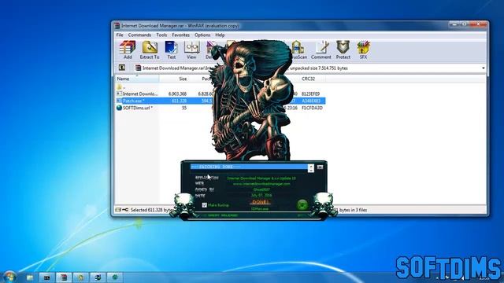Click the Add toolbar icon in WinRAR

pos(128,50)
